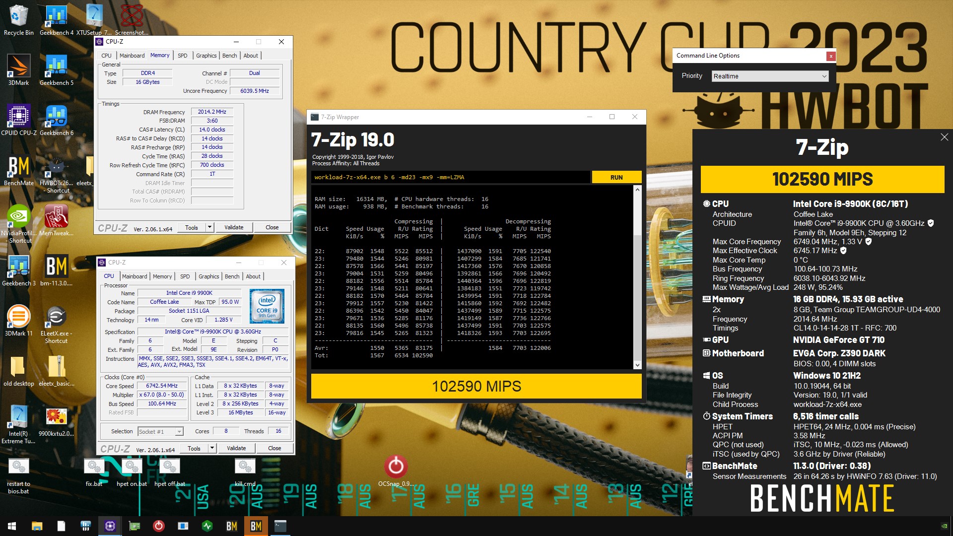Open the XTUSetup desktop icon

[x=94, y=20]
